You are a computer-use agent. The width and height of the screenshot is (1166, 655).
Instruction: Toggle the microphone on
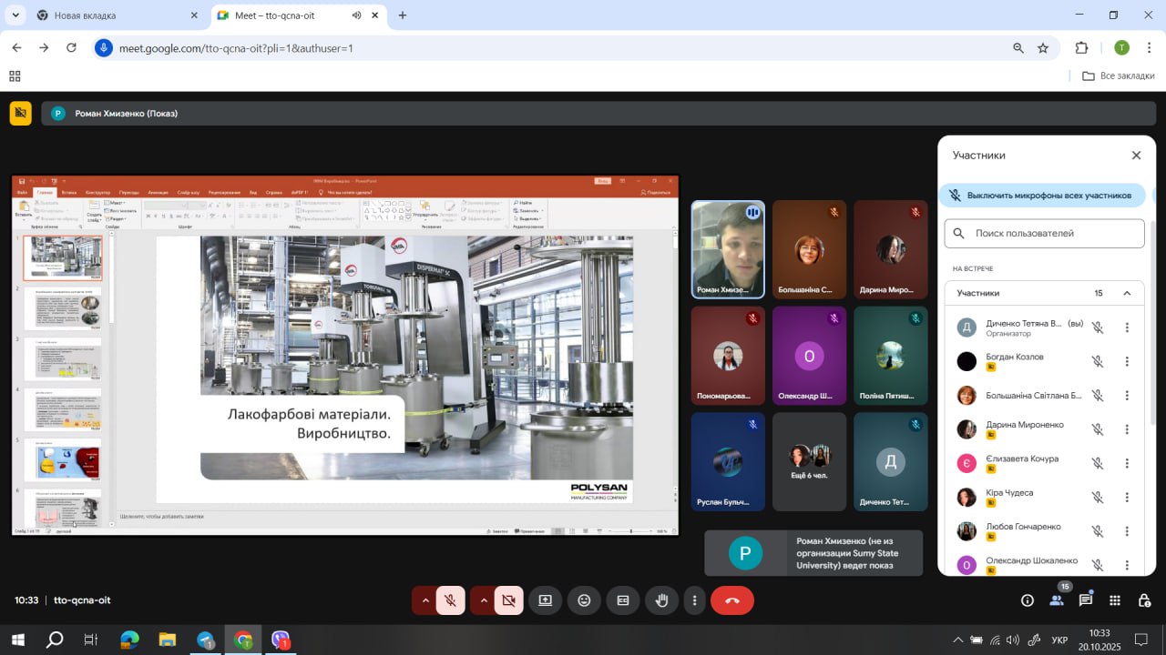click(x=450, y=600)
